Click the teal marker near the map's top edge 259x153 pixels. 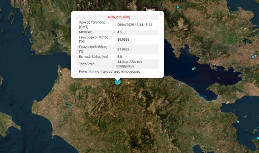(x=178, y=7)
